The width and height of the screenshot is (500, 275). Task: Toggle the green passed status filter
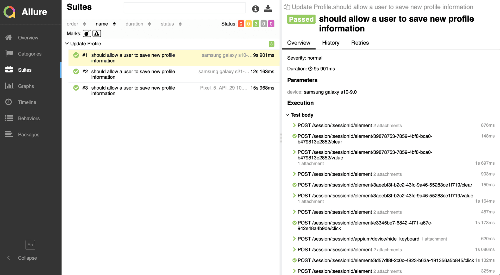pyautogui.click(x=256, y=24)
